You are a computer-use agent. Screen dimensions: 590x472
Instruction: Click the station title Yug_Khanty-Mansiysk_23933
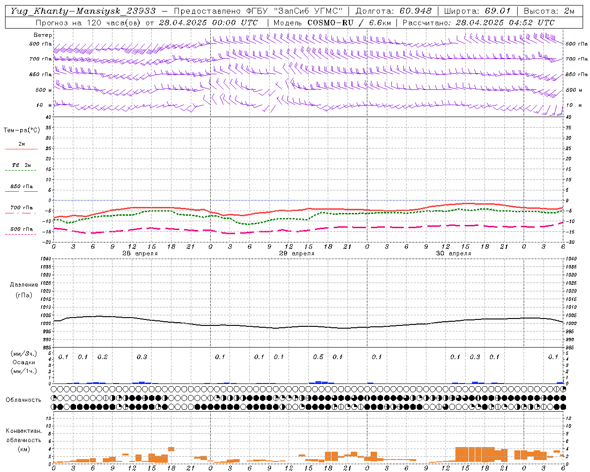coord(83,11)
